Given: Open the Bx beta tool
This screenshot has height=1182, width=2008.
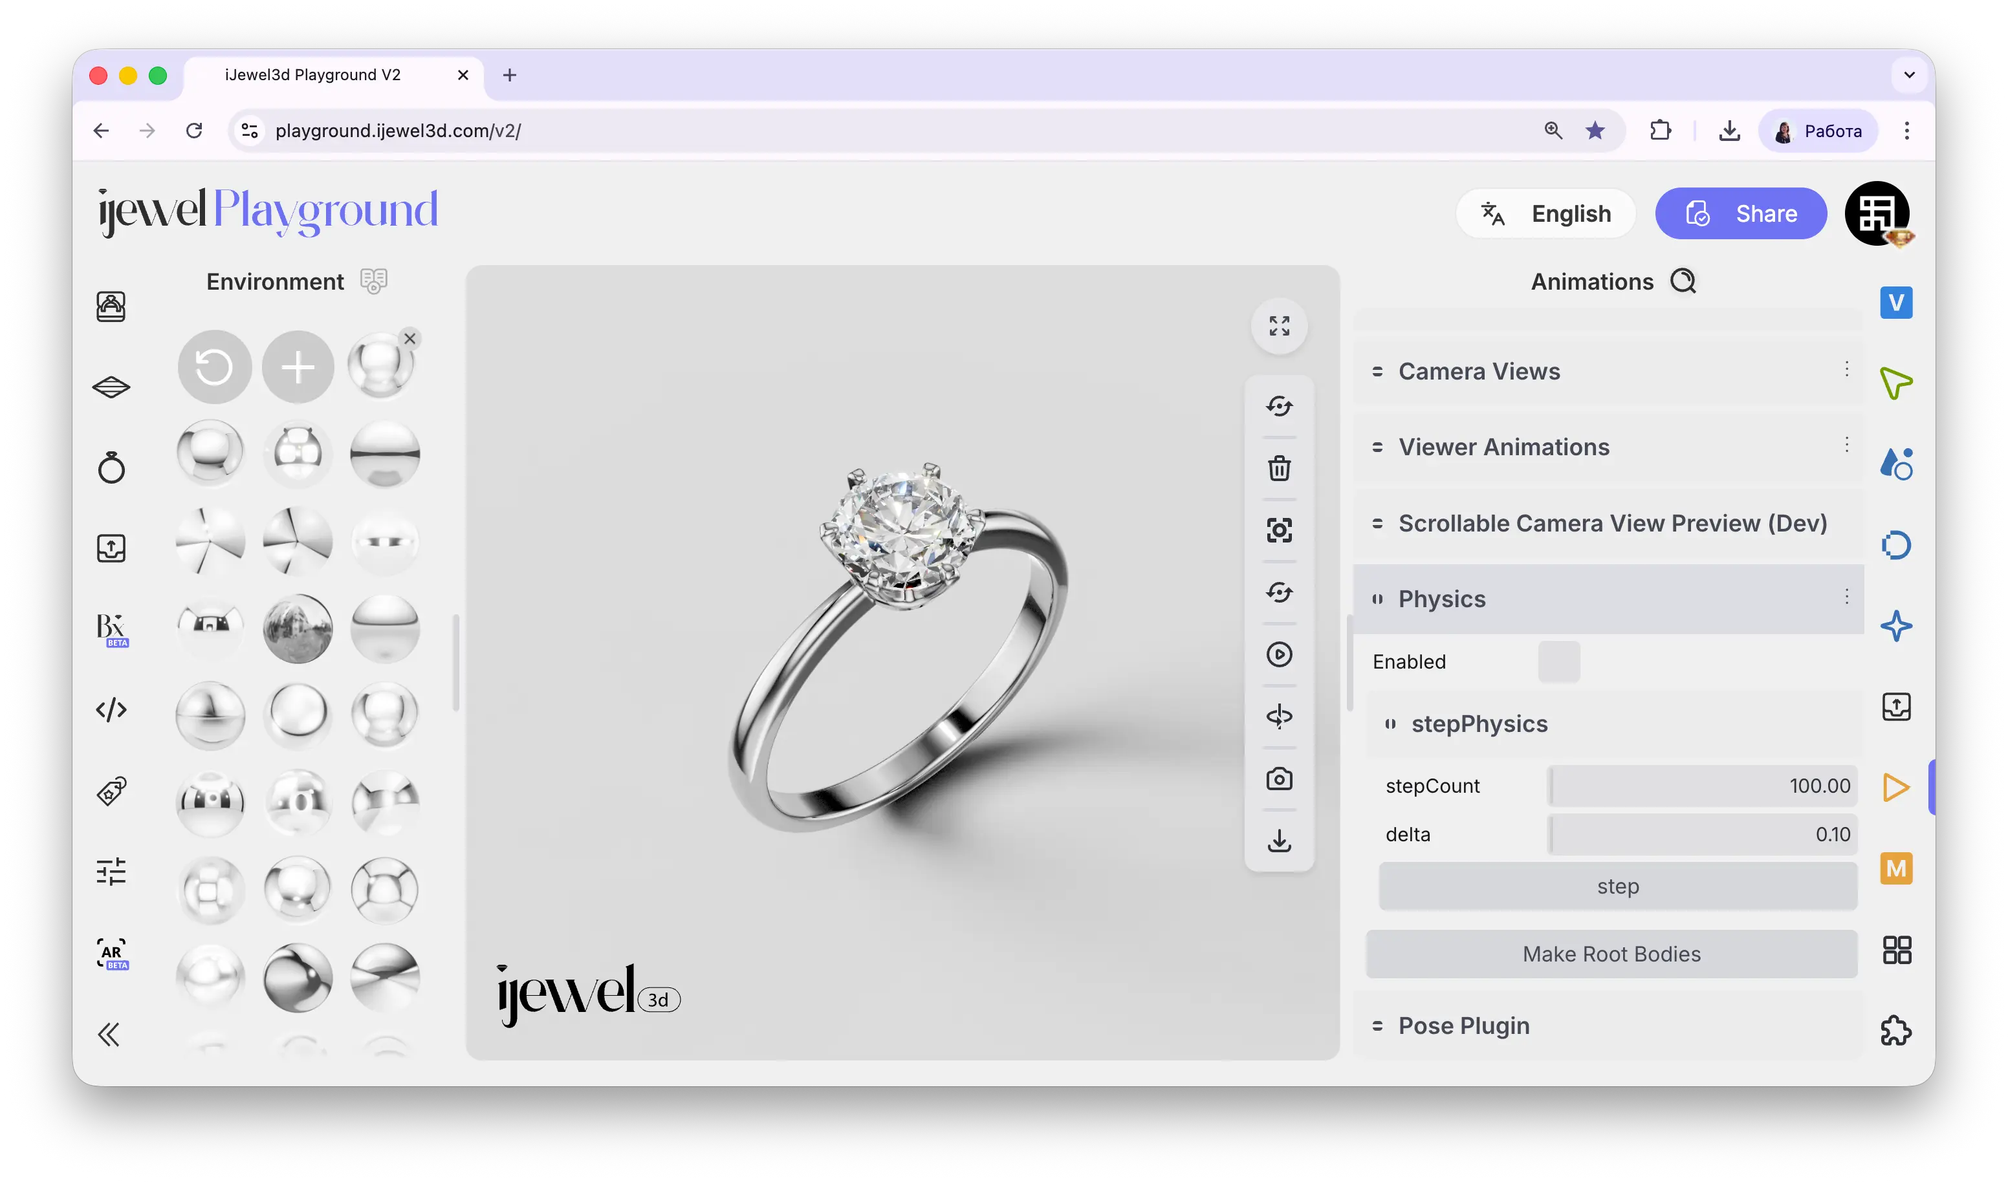Looking at the screenshot, I should pos(111,630).
